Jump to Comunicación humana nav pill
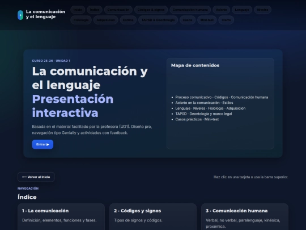306x230 pixels. tap(190, 10)
